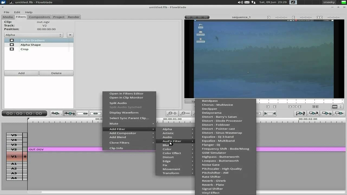
Task: Click the Delete button under the filter list
Action: (x=56, y=73)
